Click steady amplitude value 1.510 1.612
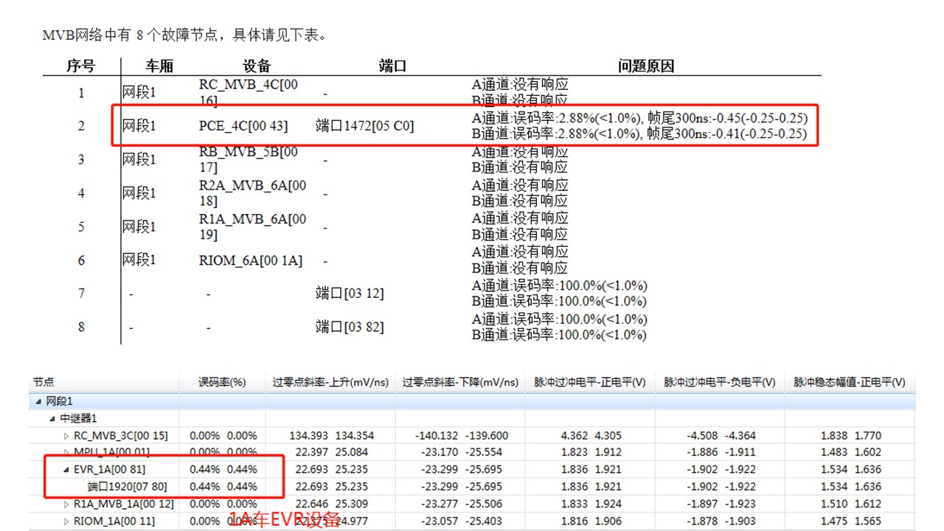Screen dimensions: 944x531 pyautogui.click(x=851, y=504)
